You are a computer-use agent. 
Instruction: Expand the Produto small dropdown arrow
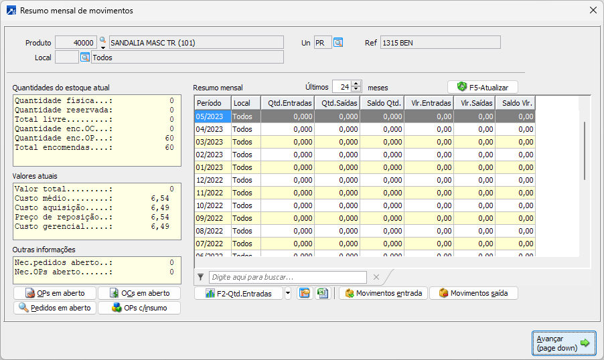click(102, 48)
